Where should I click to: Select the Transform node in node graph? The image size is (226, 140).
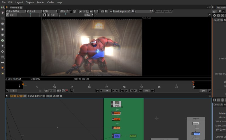[x=116, y=113]
